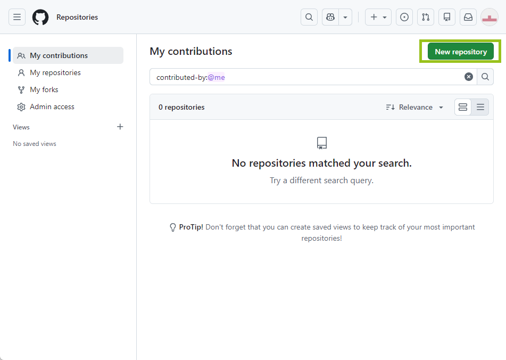
Task: Click the ProTip! text
Action: (x=191, y=227)
